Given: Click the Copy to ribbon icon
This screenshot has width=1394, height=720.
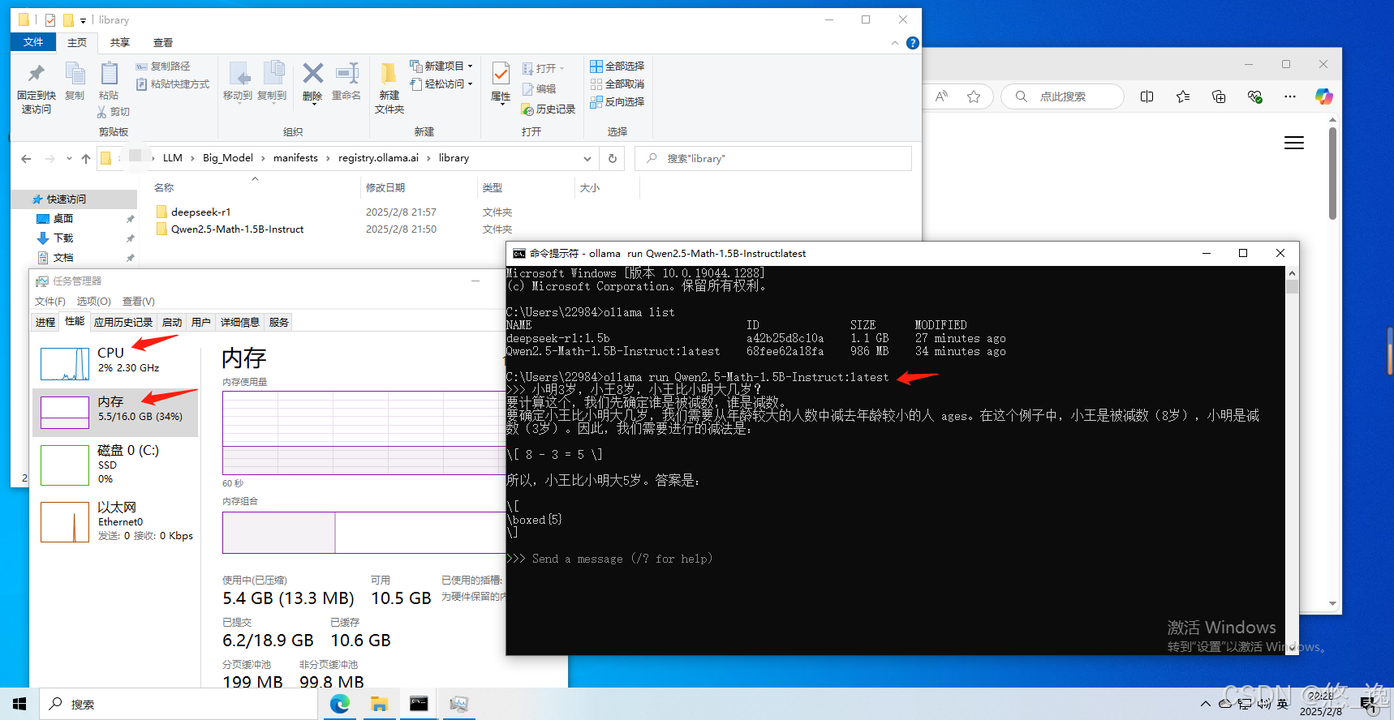Looking at the screenshot, I should click(x=272, y=81).
